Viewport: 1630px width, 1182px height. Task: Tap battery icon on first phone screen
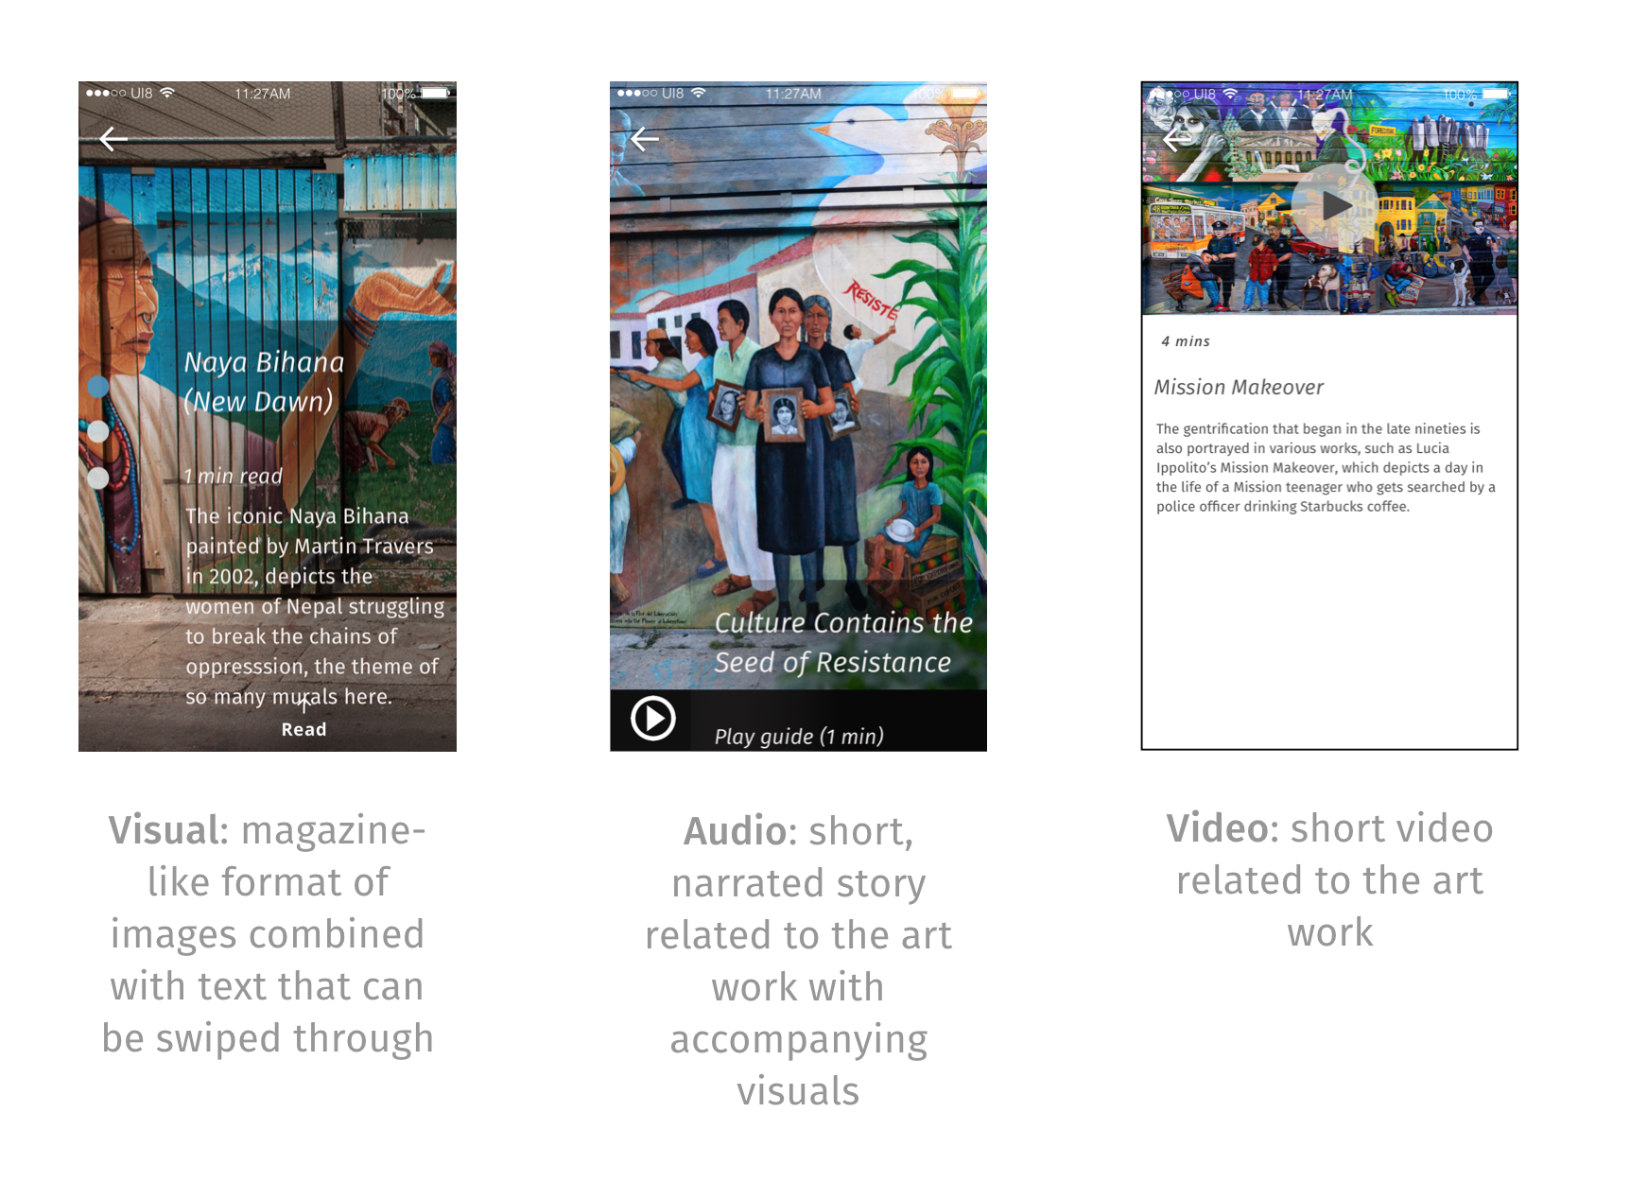point(437,93)
